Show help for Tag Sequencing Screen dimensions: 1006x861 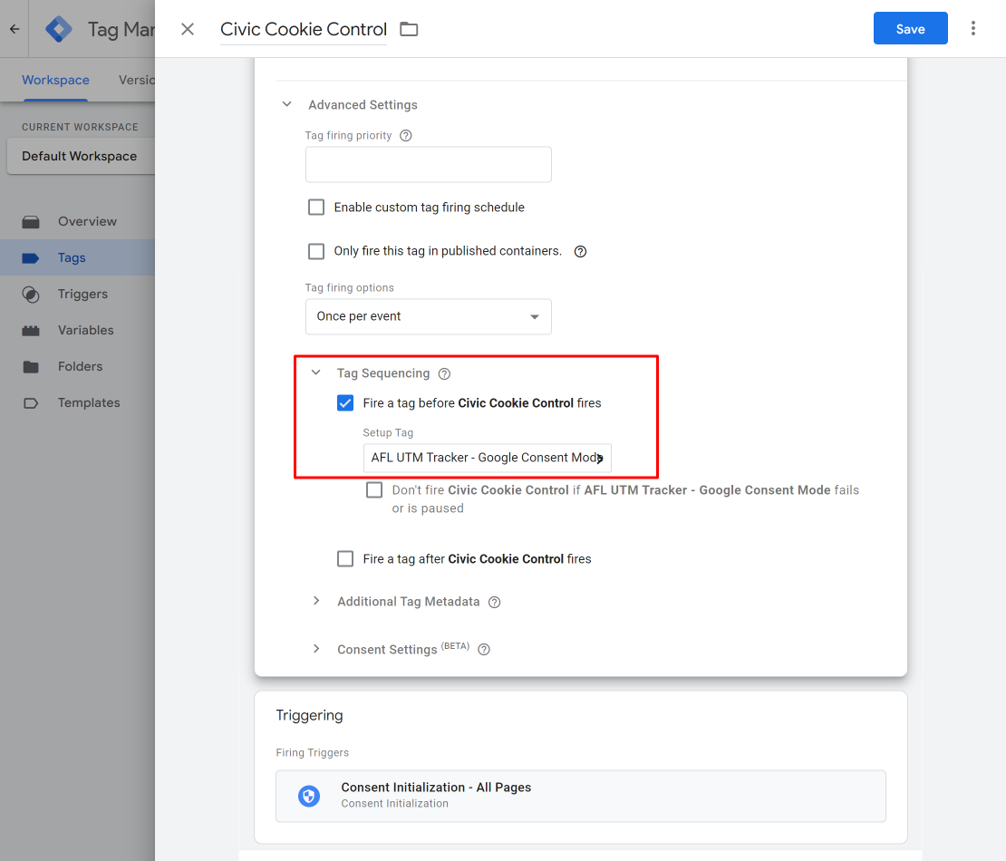tap(444, 373)
